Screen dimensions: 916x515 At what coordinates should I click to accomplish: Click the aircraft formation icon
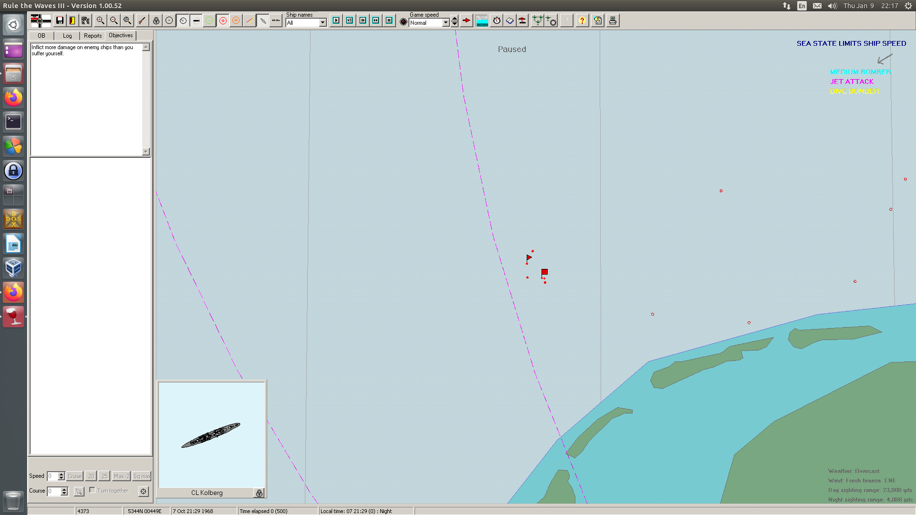[x=538, y=21]
